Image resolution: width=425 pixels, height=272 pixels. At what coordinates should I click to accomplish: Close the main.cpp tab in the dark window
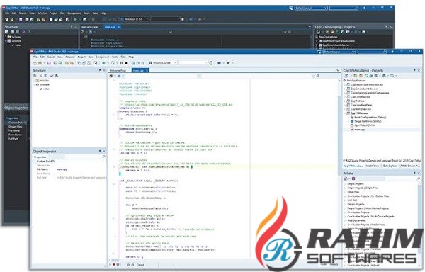tap(119, 27)
